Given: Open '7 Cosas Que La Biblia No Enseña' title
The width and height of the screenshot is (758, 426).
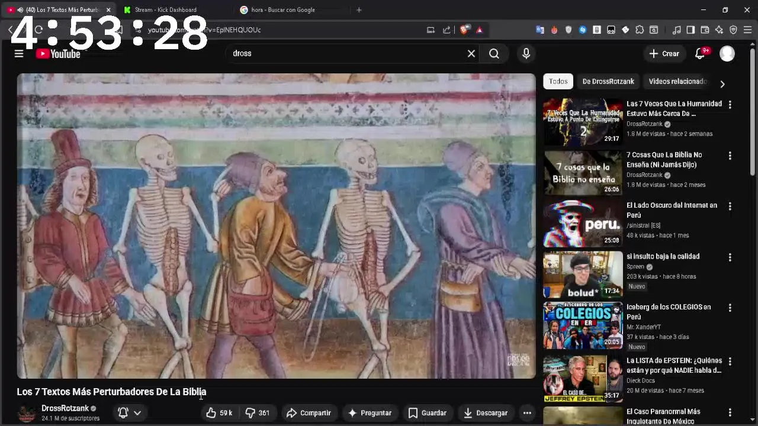Looking at the screenshot, I should 664,160.
